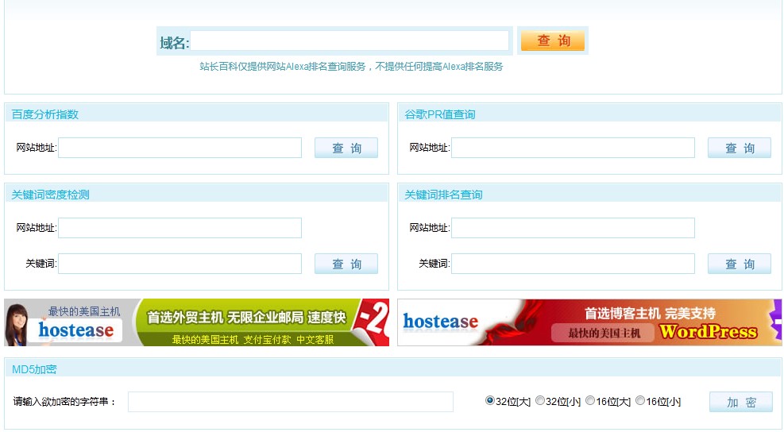The image size is (784, 432).
Task: Select the 32位[大] radio option
Action: point(490,400)
